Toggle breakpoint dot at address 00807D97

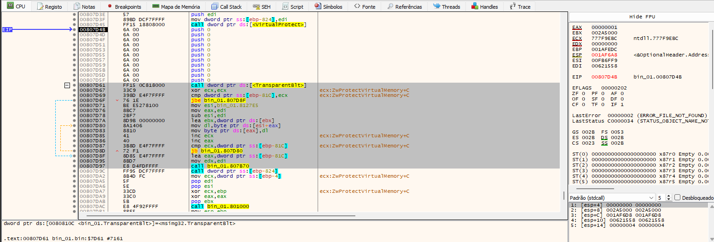point(74,166)
